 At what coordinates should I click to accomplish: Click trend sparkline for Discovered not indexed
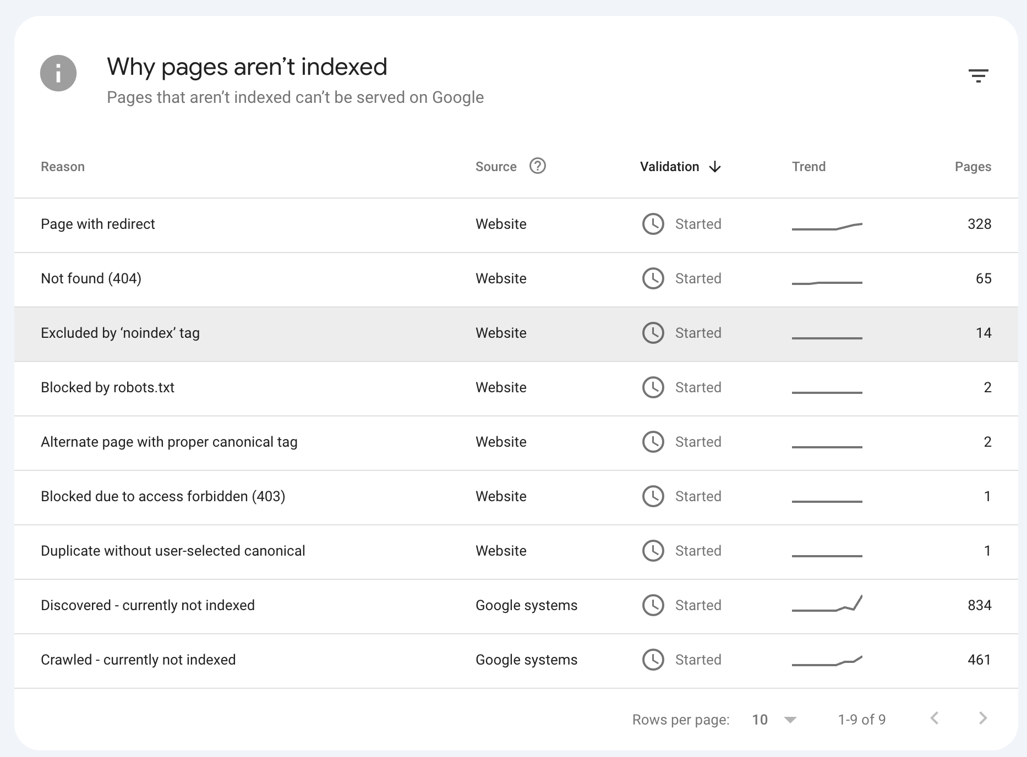[827, 604]
